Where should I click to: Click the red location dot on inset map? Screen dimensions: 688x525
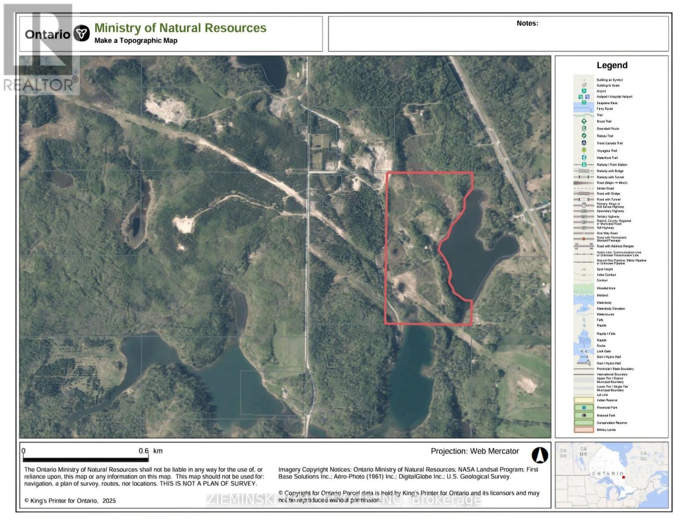click(x=623, y=477)
